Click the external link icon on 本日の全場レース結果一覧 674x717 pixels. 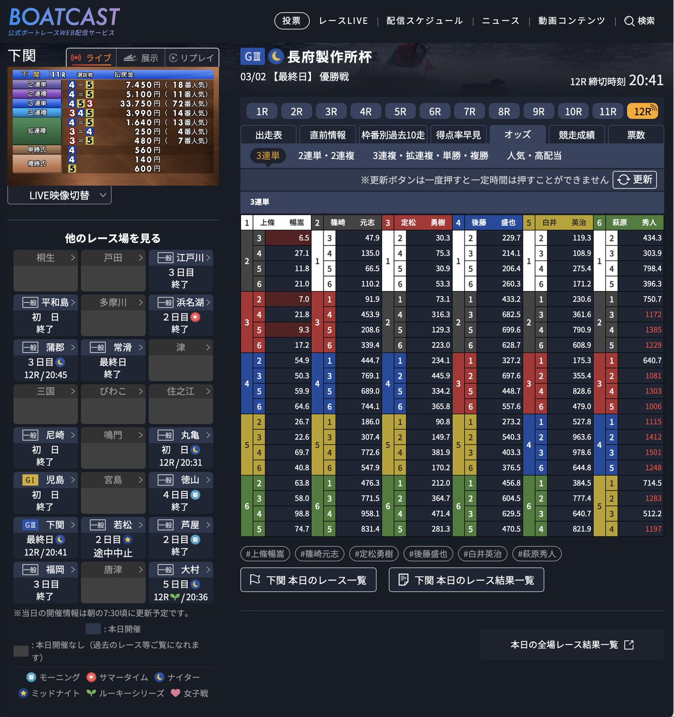click(x=628, y=644)
